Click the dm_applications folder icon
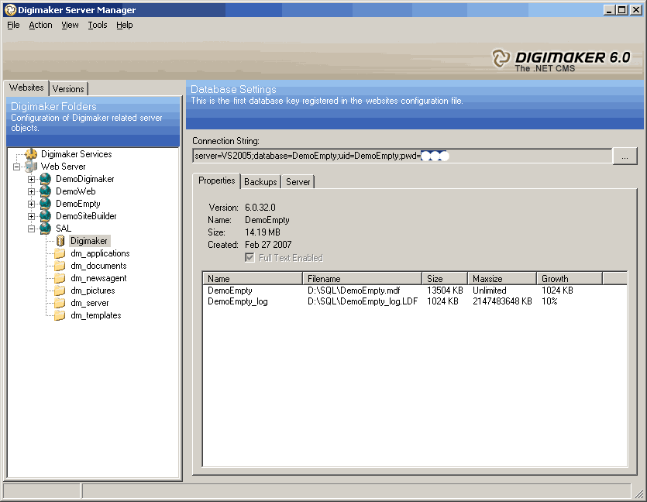This screenshot has width=647, height=502. pyautogui.click(x=60, y=253)
